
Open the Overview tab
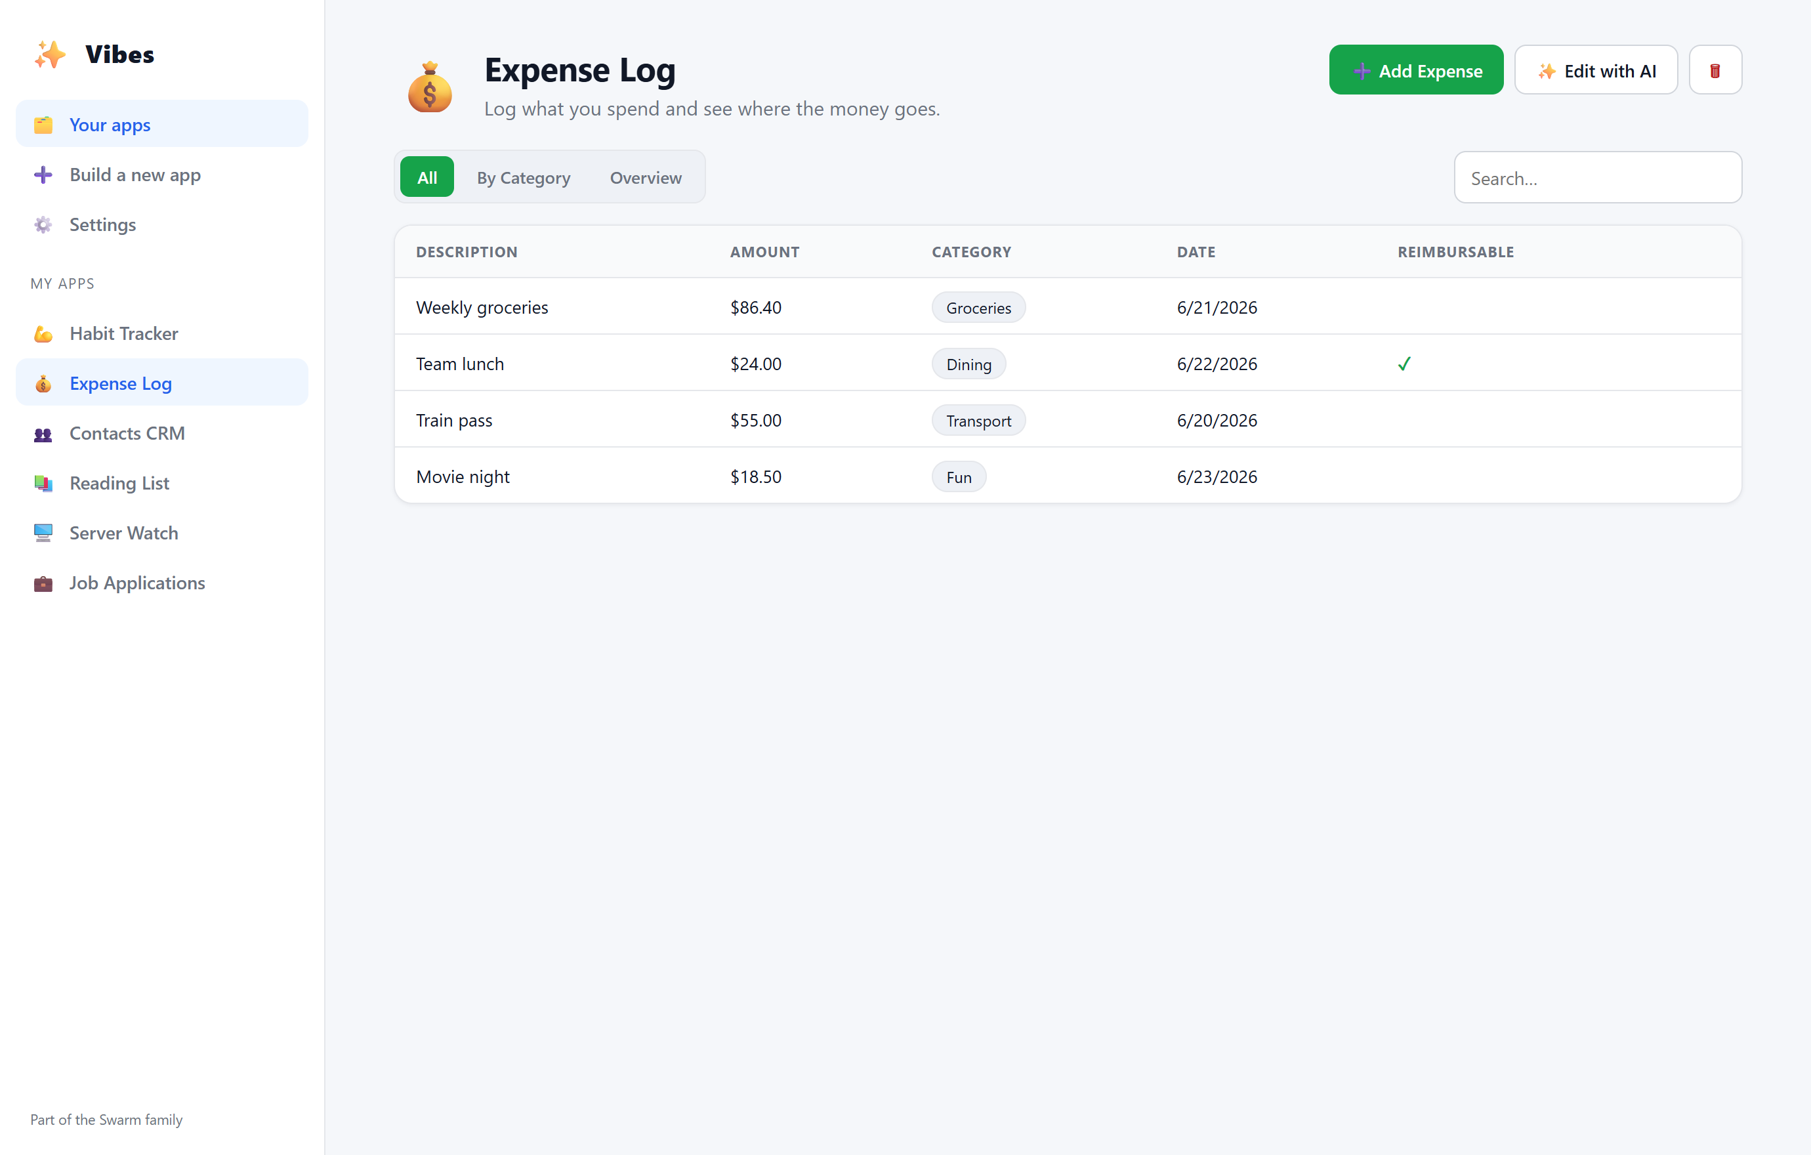(x=645, y=177)
